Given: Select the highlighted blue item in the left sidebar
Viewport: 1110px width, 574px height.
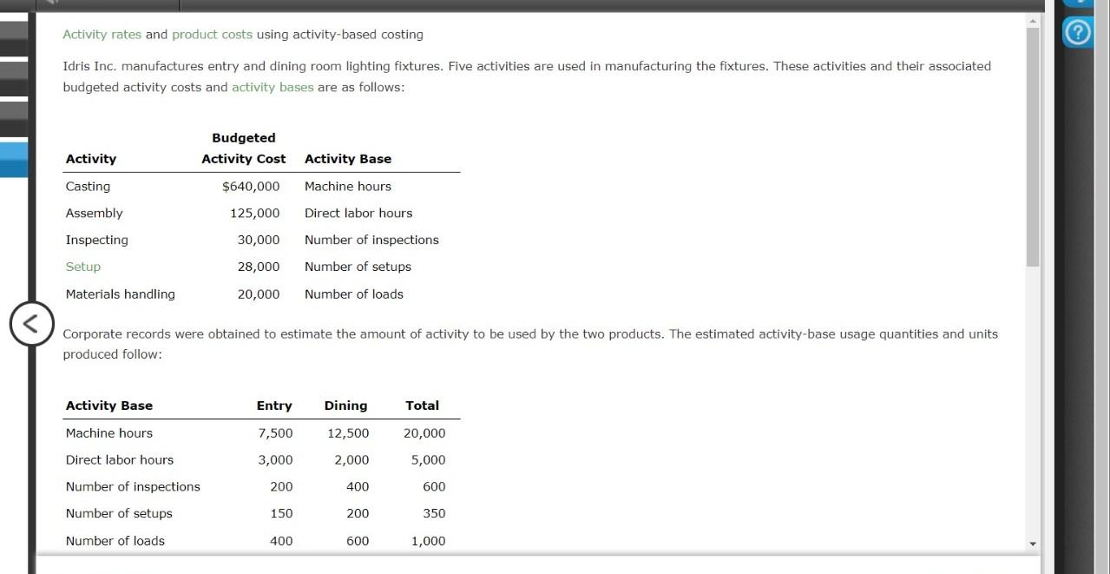Looking at the screenshot, I should [x=13, y=161].
